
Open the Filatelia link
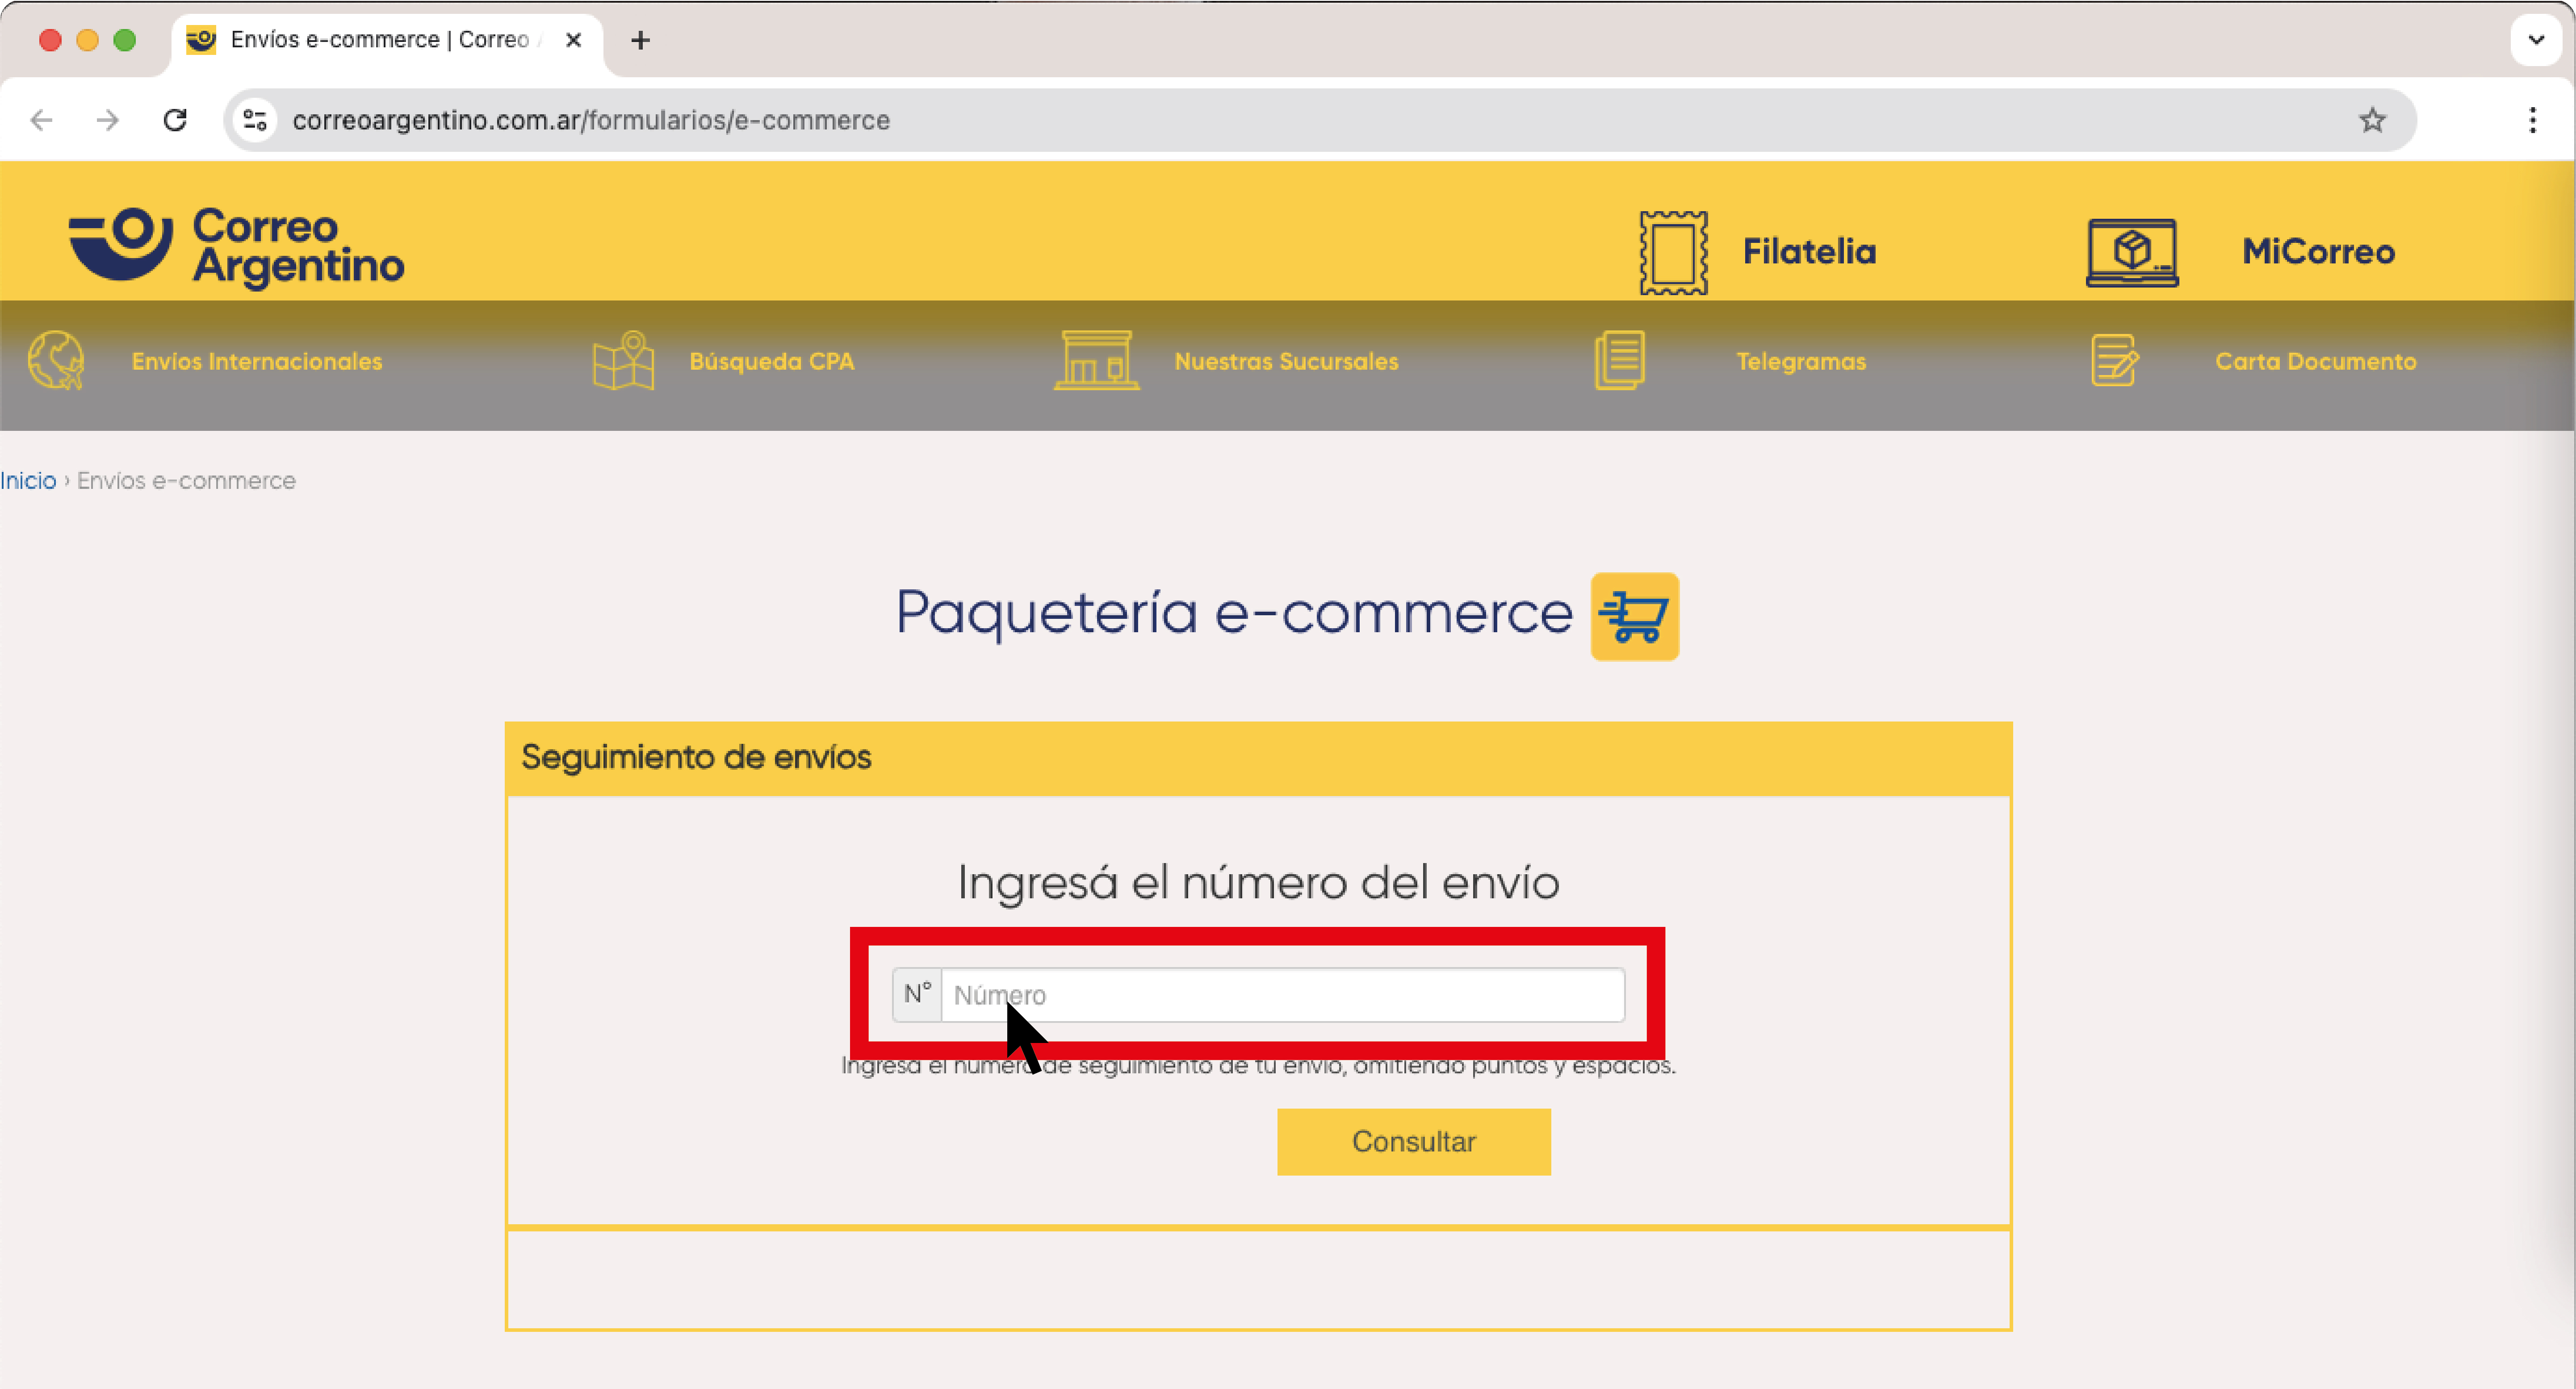point(1809,252)
